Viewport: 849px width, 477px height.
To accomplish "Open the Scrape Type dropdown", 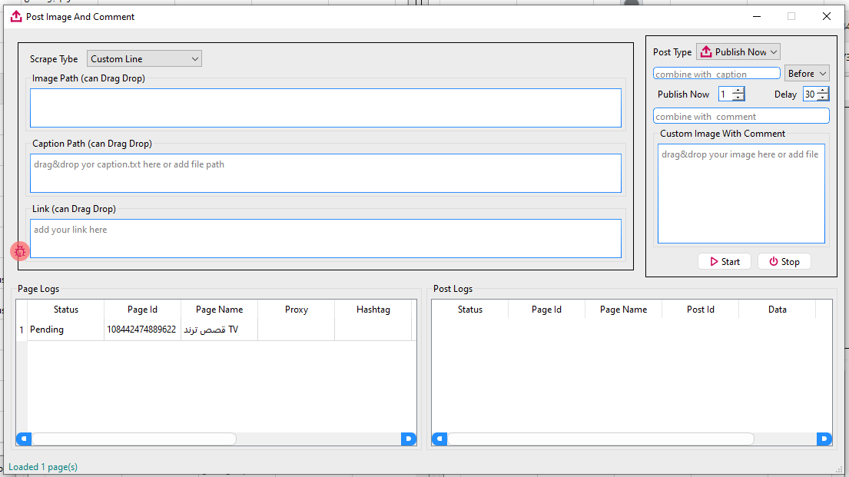I will coord(144,58).
